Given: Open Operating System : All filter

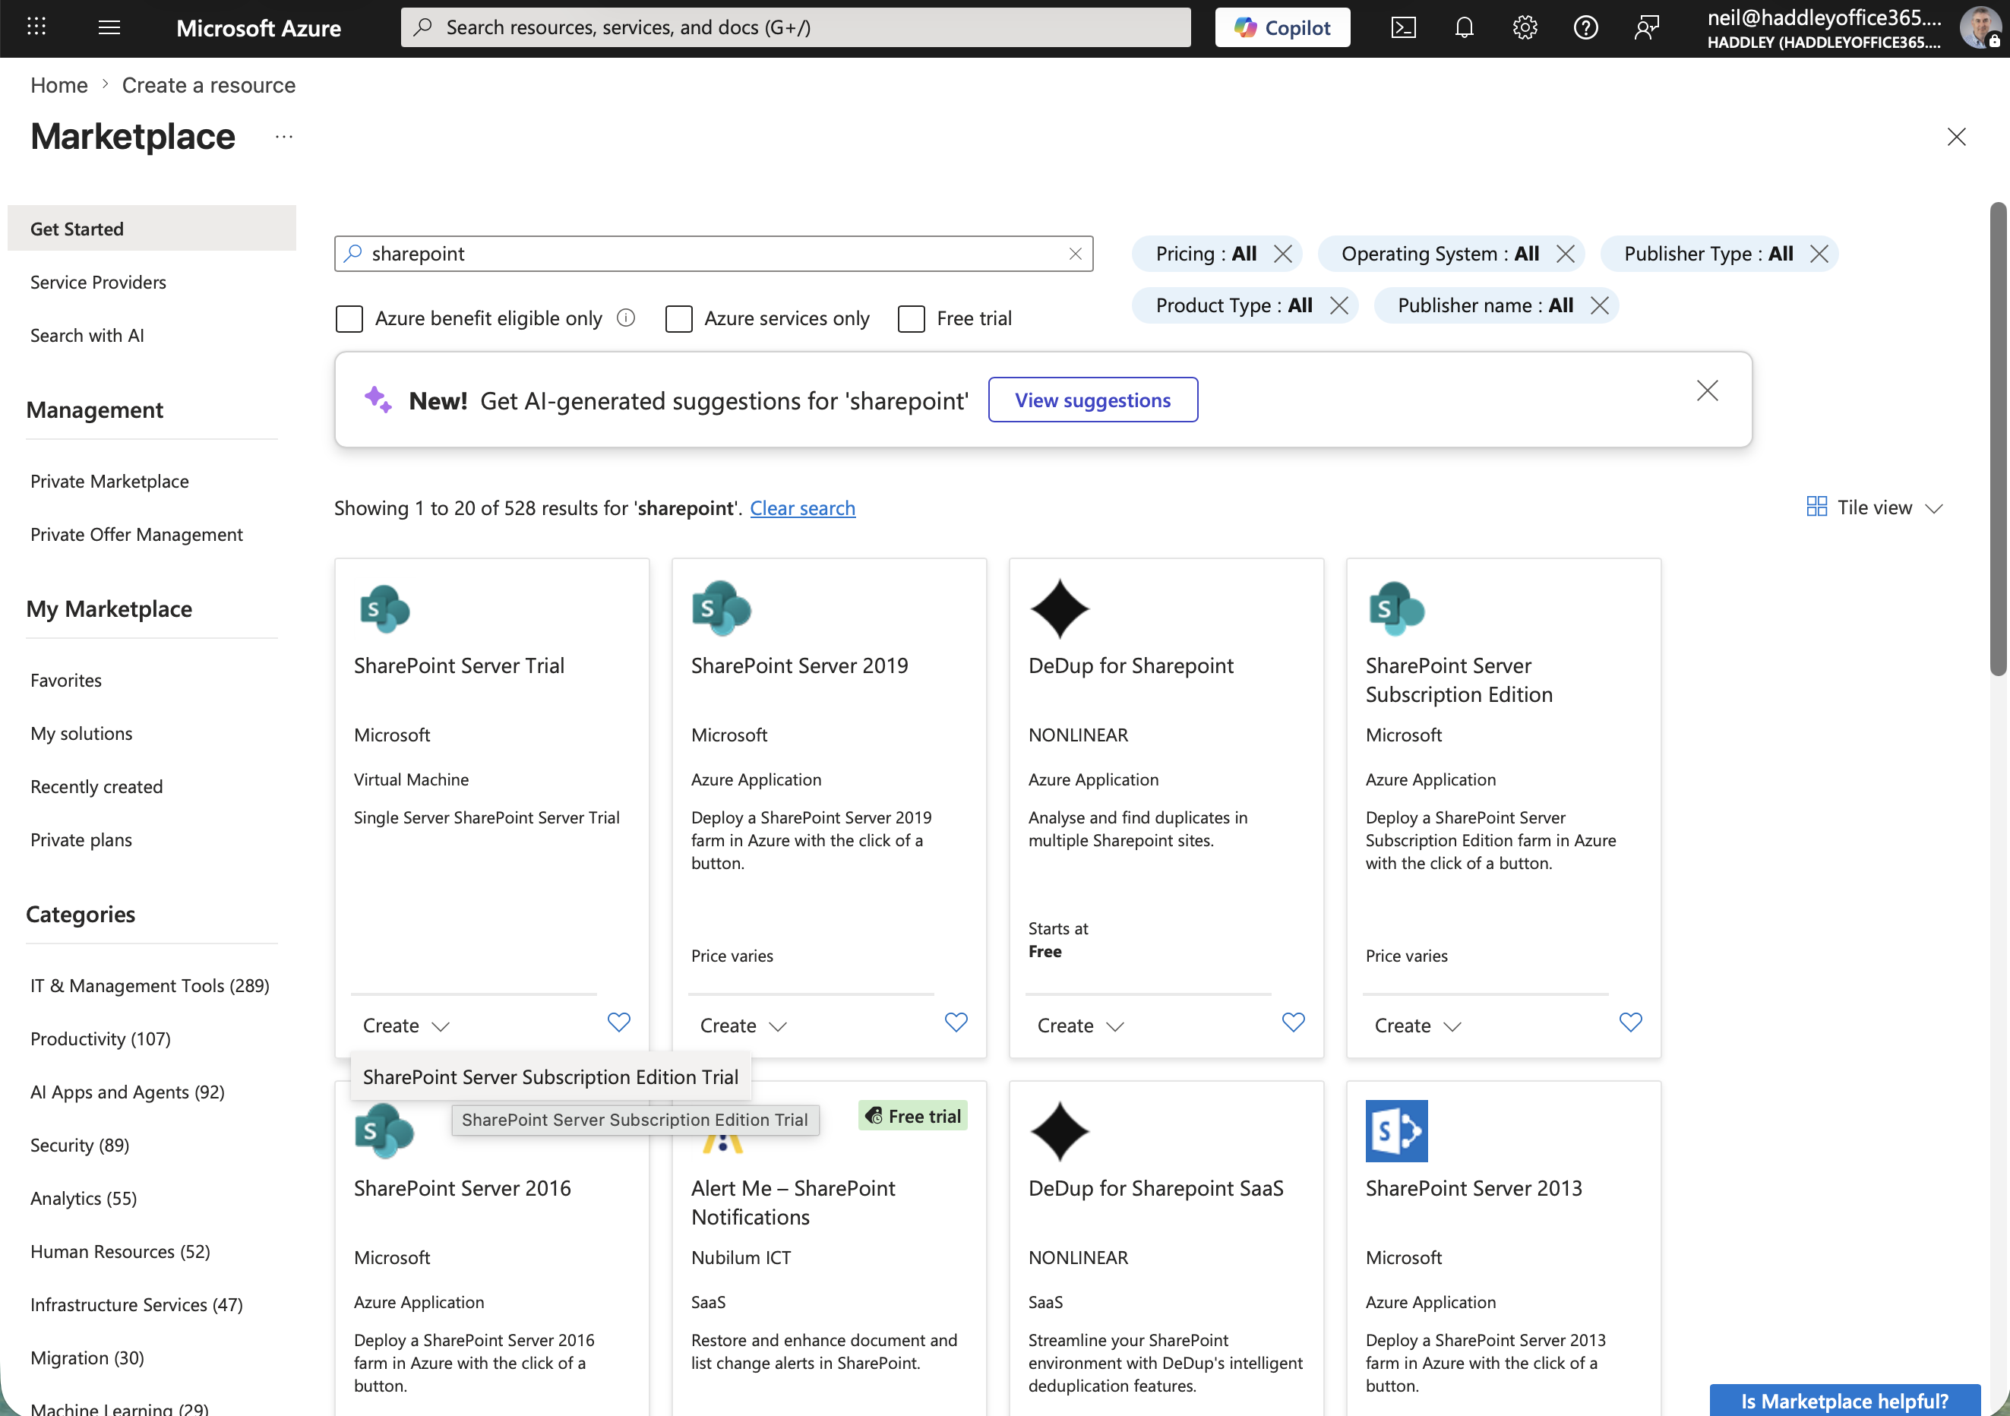Looking at the screenshot, I should click(x=1440, y=254).
